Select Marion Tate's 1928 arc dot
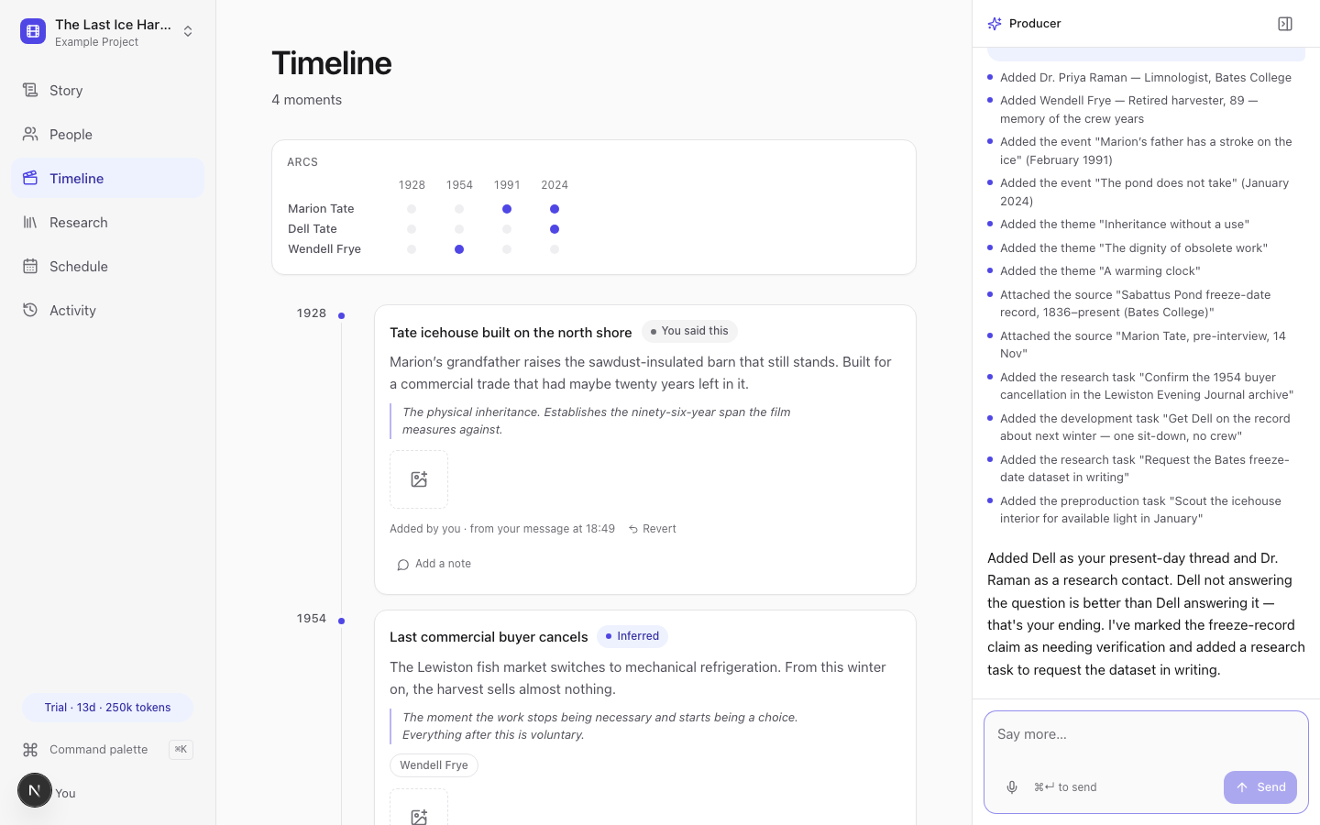1320x825 pixels. (412, 209)
